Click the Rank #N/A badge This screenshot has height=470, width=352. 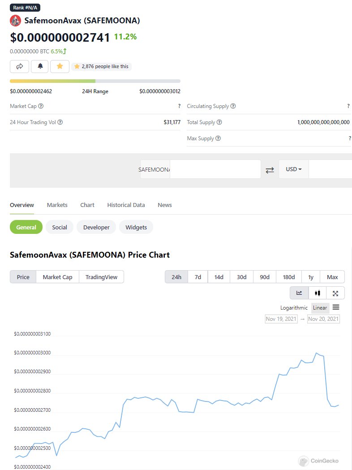pos(25,8)
